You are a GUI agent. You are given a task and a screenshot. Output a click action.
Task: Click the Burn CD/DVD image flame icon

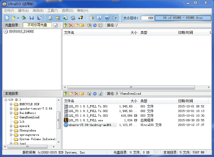[x=81, y=18]
